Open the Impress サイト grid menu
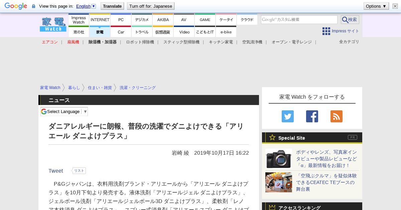The image size is (401, 210). click(x=341, y=31)
